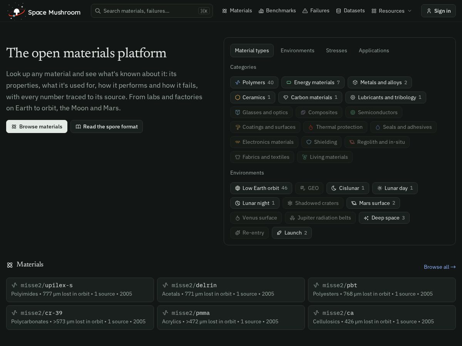Open the misse2/pmma material card
This screenshot has height=346, width=462.
(x=231, y=318)
